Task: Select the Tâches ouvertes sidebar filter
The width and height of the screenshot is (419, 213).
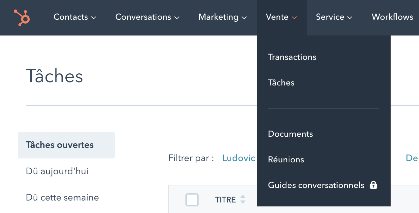Action: tap(66, 145)
